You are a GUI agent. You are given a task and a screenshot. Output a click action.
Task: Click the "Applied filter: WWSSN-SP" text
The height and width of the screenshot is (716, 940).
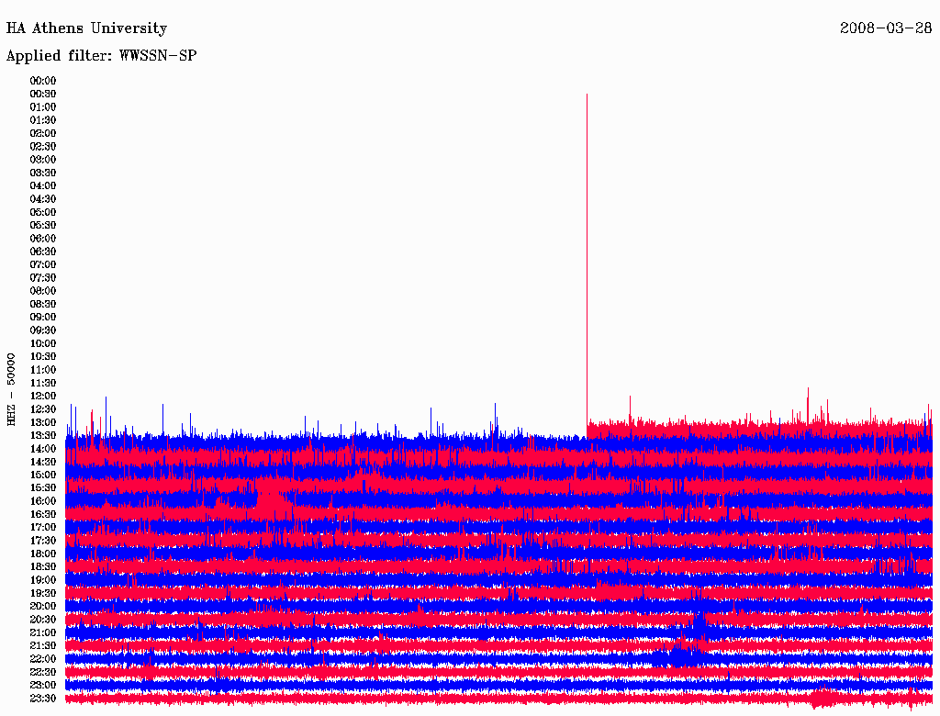[101, 56]
